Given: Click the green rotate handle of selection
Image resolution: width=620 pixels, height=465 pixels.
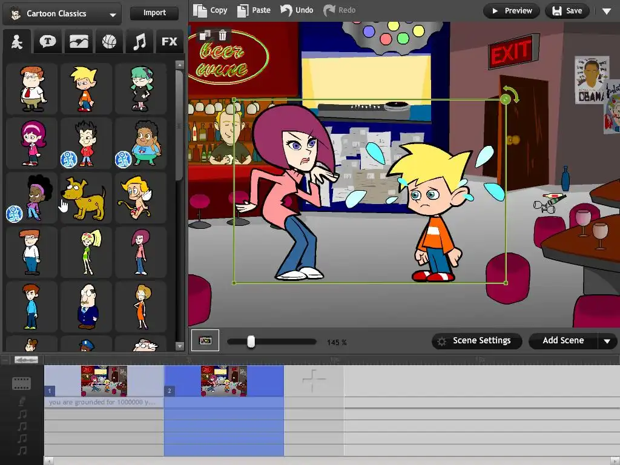Looking at the screenshot, I should (x=506, y=99).
